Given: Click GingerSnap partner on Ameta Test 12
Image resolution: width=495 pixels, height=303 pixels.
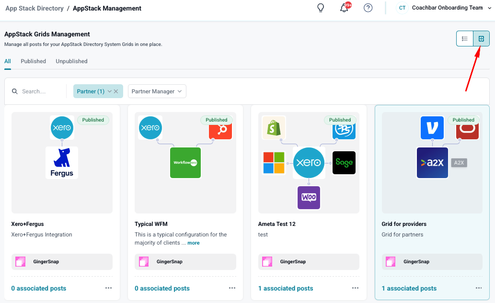Looking at the screenshot, I should [309, 262].
